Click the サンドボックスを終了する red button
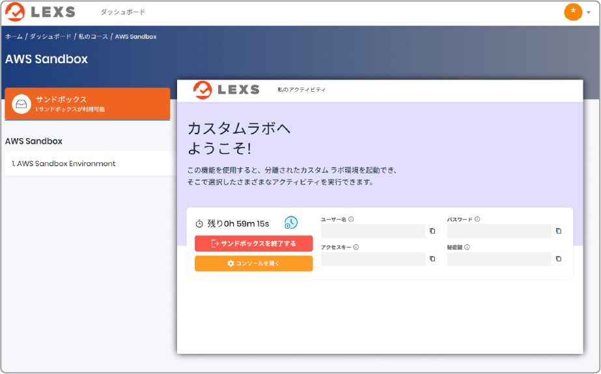 point(254,244)
